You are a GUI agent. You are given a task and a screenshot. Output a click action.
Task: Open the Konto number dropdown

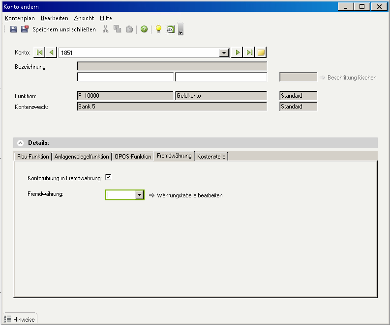point(224,53)
